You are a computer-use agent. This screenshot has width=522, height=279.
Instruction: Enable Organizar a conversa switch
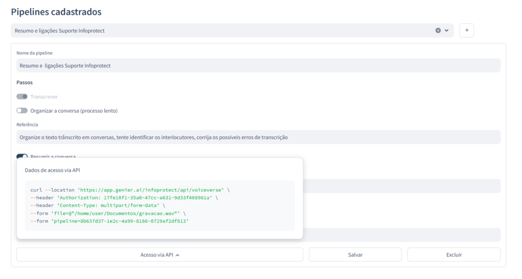pyautogui.click(x=22, y=111)
